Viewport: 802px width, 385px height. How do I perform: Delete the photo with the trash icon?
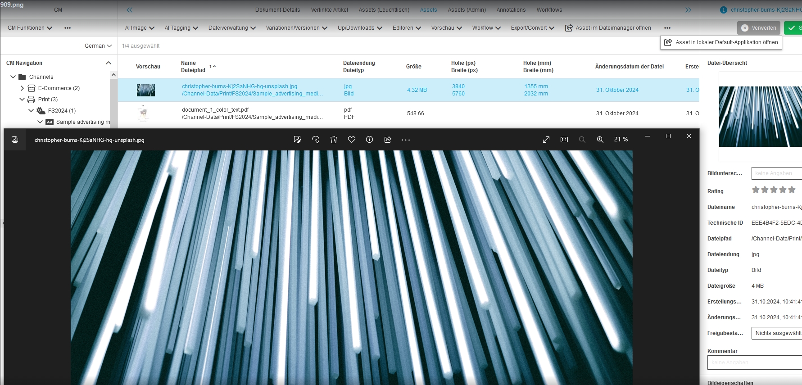point(334,140)
